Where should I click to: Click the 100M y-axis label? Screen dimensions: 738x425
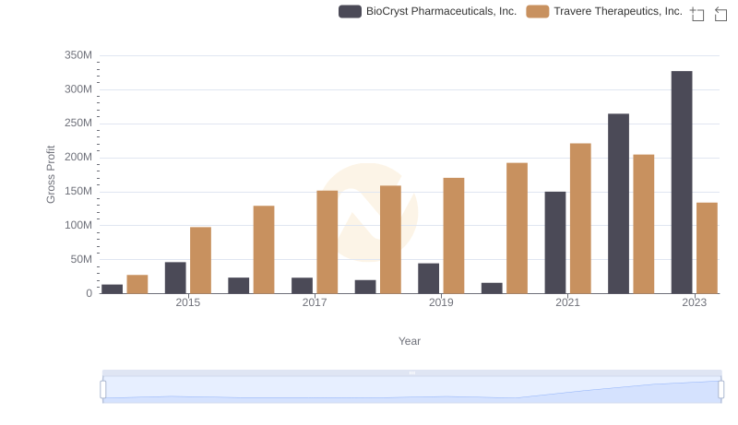[x=78, y=225]
